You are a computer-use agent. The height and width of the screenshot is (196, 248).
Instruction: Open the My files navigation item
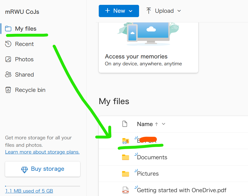coord(26,29)
